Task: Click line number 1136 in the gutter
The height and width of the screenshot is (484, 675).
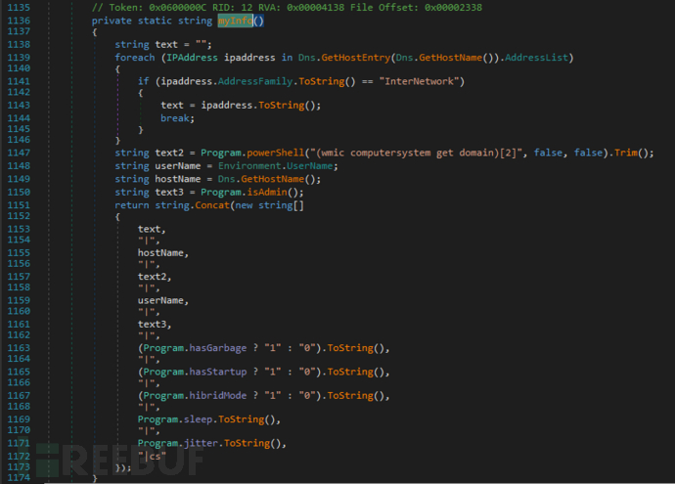Action: click(x=18, y=21)
